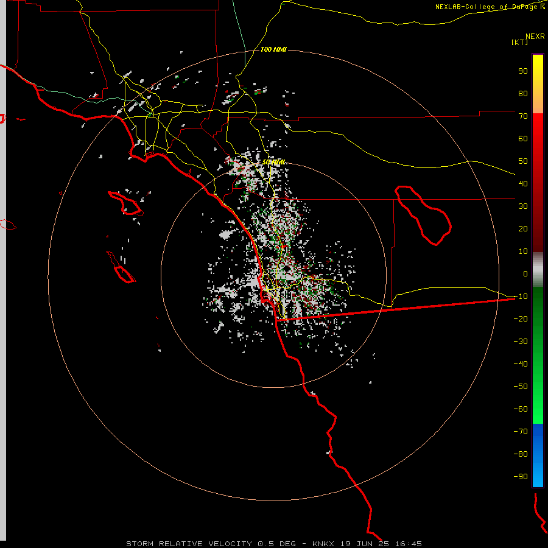Click the NEXR label above the color scale
Image resolution: width=548 pixels, height=548 pixels.
535,37
